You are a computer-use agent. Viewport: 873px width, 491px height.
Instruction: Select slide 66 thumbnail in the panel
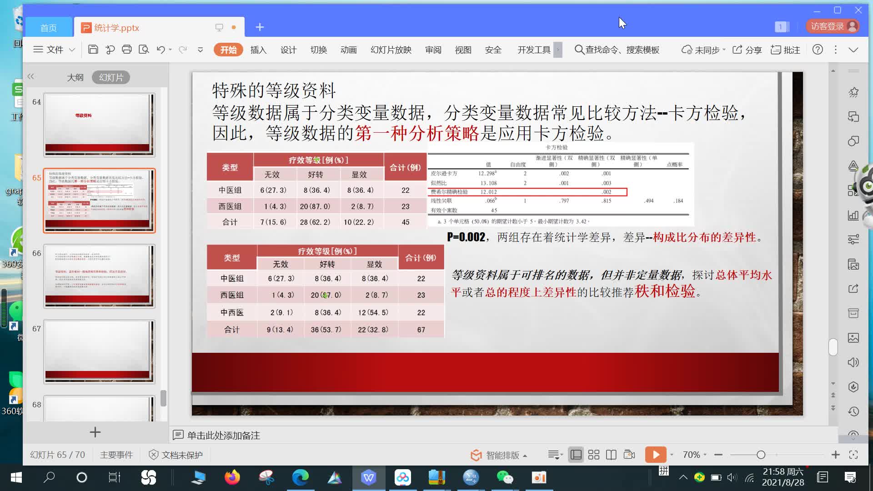click(x=100, y=276)
